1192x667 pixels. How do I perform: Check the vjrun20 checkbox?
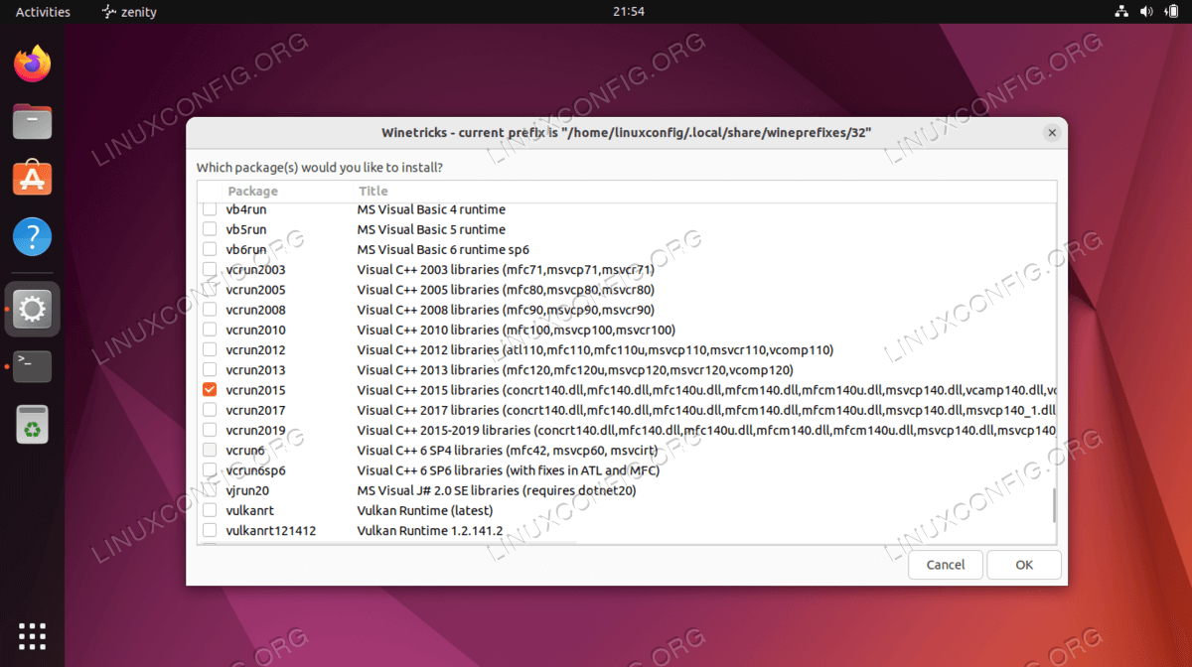(x=210, y=490)
